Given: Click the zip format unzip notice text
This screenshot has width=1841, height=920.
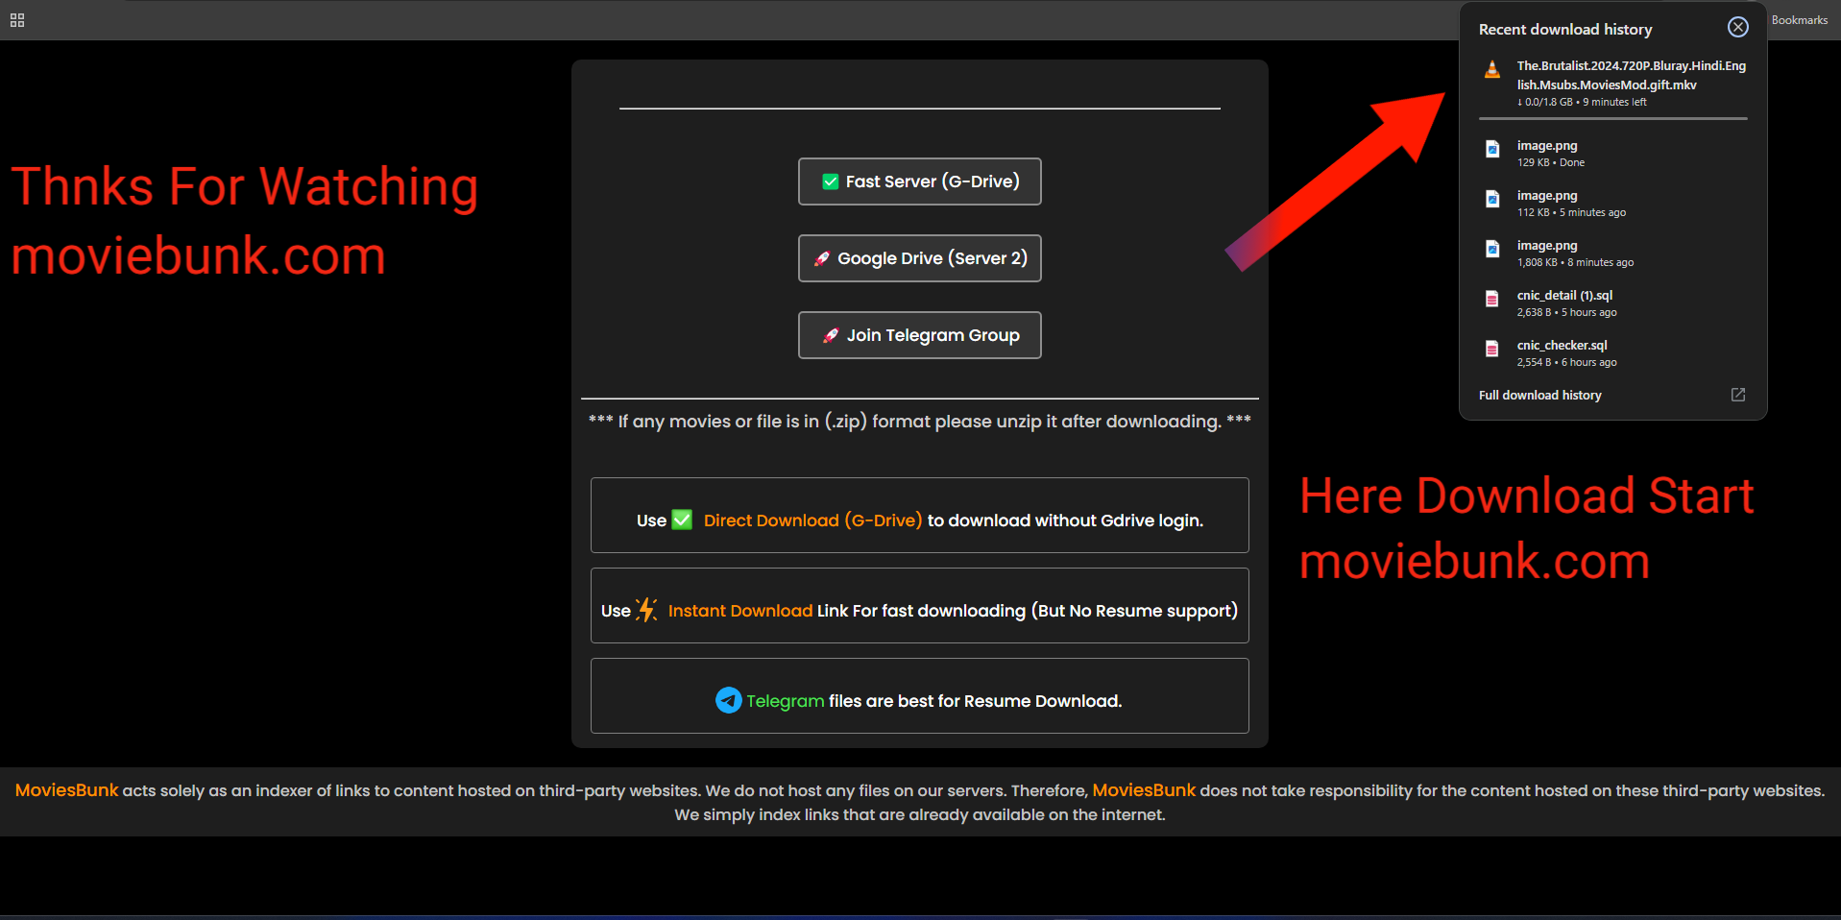Looking at the screenshot, I should pyautogui.click(x=919, y=422).
